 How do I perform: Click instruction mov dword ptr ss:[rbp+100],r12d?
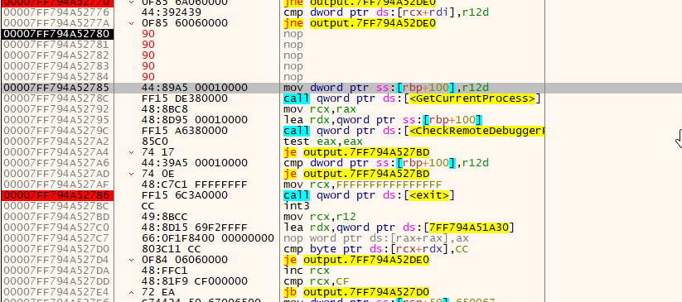386,88
